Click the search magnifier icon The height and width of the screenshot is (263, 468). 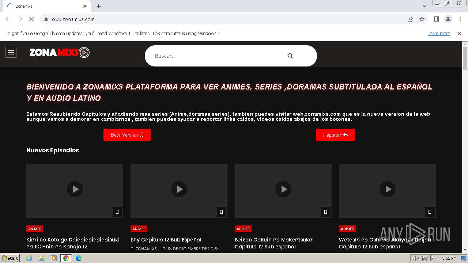point(290,56)
